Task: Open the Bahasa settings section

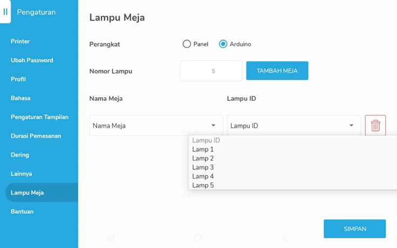Action: point(20,98)
